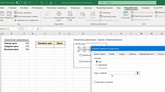
Task: Select cell with Высокая цена
Action: click(x=12, y=49)
